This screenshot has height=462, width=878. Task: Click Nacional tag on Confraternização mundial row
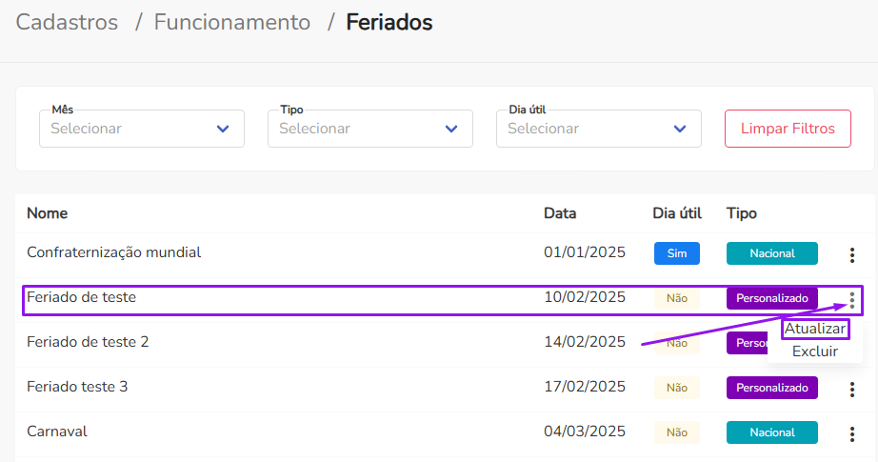click(772, 253)
